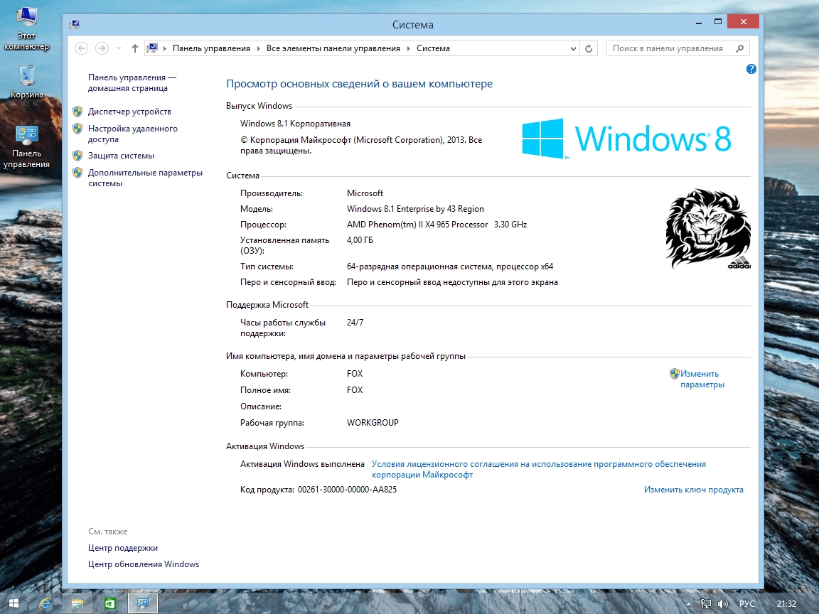Screen dimensions: 819x614
Task: Maximize the Система window
Action: (718, 22)
